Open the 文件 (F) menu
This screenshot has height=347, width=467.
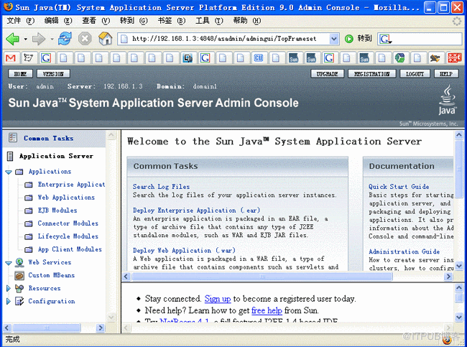pos(21,21)
